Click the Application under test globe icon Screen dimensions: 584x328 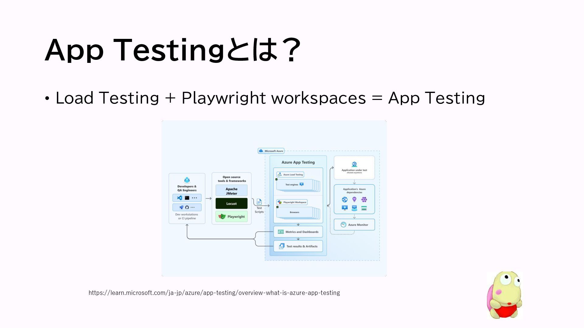pyautogui.click(x=354, y=164)
